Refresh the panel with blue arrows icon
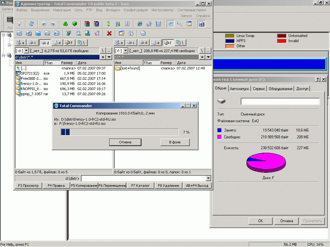 pyautogui.click(x=32, y=24)
